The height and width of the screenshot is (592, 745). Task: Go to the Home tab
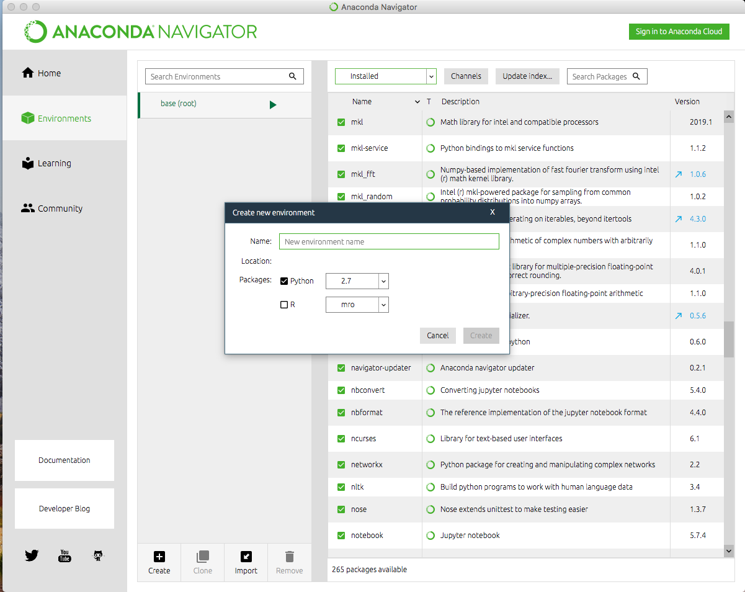pos(65,73)
